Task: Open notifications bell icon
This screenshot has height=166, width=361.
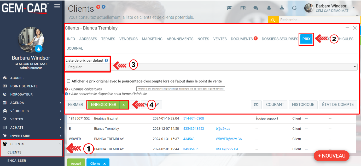Action: pyautogui.click(x=269, y=8)
